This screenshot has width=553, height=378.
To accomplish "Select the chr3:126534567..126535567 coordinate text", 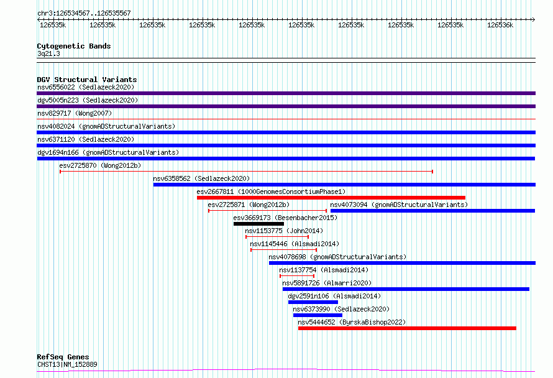I will click(x=84, y=13).
